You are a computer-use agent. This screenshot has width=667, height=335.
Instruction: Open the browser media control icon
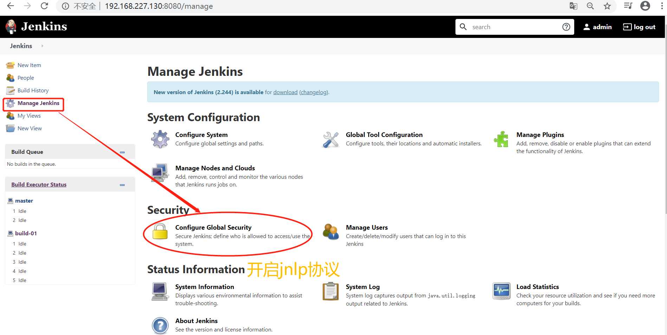coord(628,6)
